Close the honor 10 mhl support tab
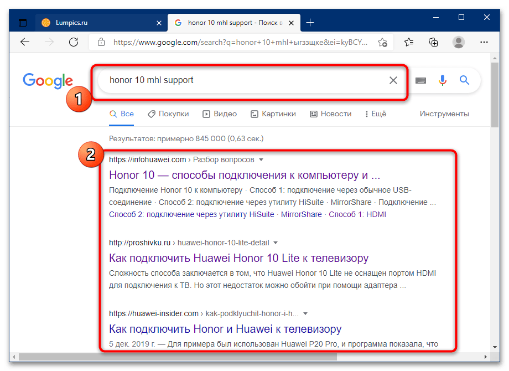 coord(291,23)
